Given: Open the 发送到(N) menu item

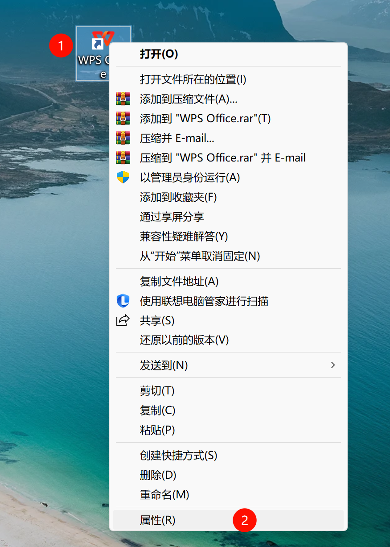Looking at the screenshot, I should pos(228,365).
